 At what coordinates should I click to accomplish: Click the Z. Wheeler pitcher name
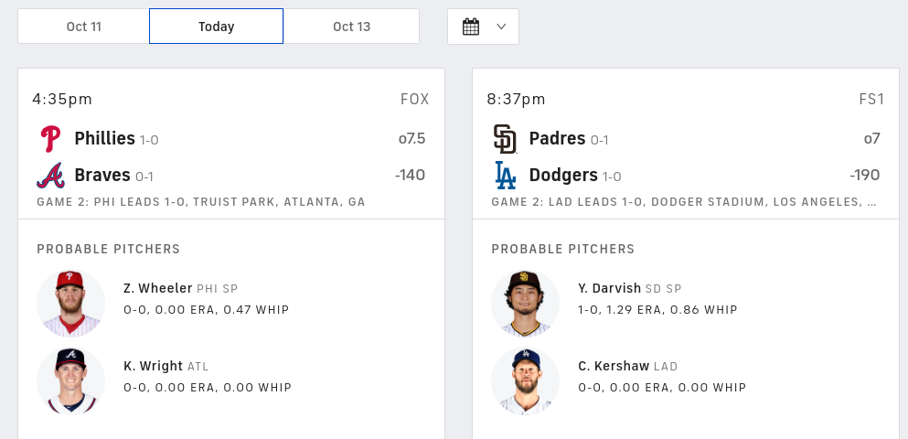click(158, 288)
